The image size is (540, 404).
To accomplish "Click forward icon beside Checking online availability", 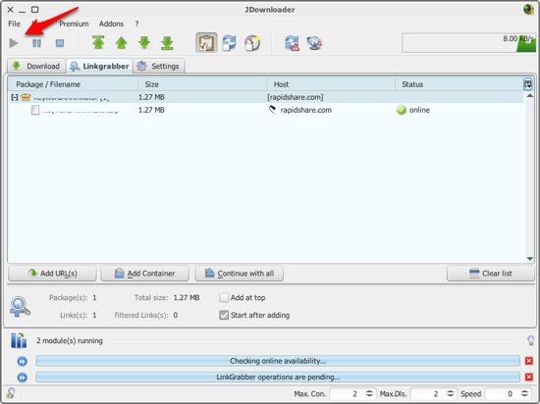I will [x=22, y=362].
